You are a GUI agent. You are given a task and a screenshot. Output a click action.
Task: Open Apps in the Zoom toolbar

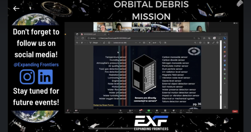click(x=181, y=111)
